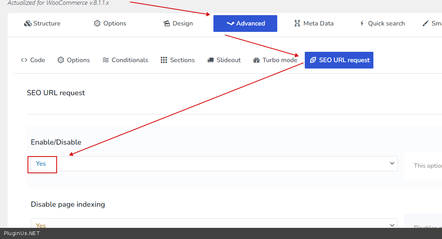Open the SEO URL request sub-tab
The height and width of the screenshot is (239, 442).
click(339, 60)
